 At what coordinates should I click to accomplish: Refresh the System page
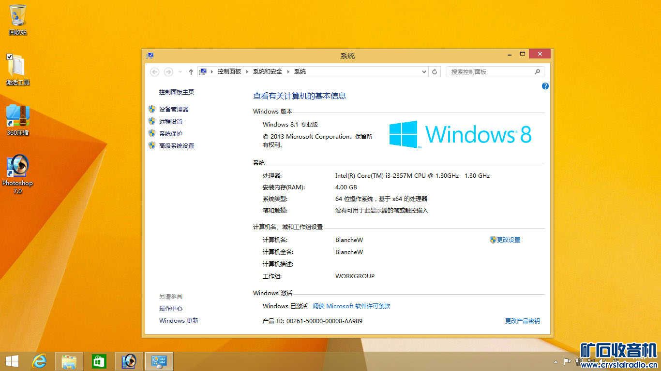pos(435,72)
